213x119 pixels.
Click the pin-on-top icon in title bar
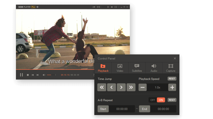click(112, 7)
